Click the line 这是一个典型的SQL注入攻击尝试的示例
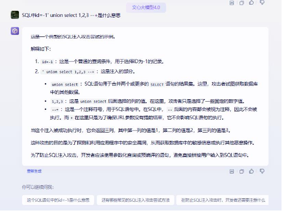282x211 pixels. coord(73,37)
